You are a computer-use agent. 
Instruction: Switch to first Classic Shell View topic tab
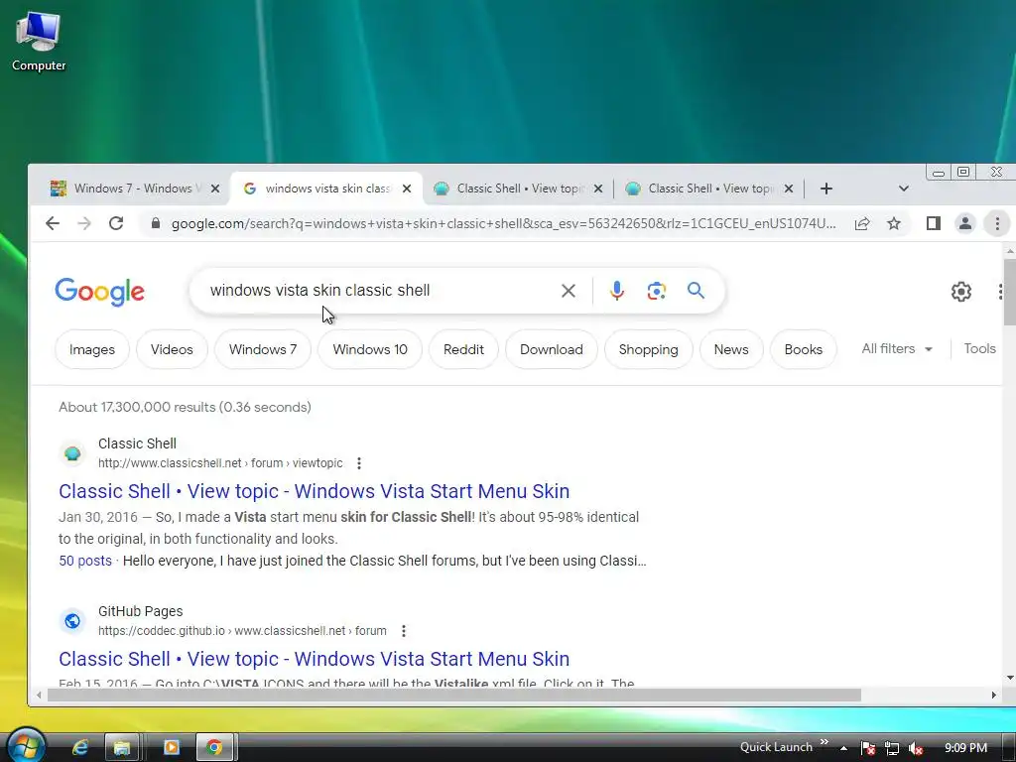point(518,189)
